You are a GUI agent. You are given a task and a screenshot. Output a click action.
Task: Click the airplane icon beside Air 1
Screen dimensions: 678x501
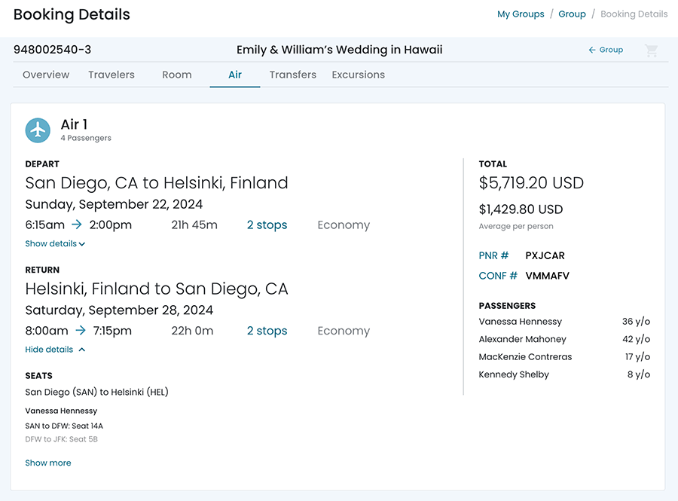pyautogui.click(x=38, y=130)
